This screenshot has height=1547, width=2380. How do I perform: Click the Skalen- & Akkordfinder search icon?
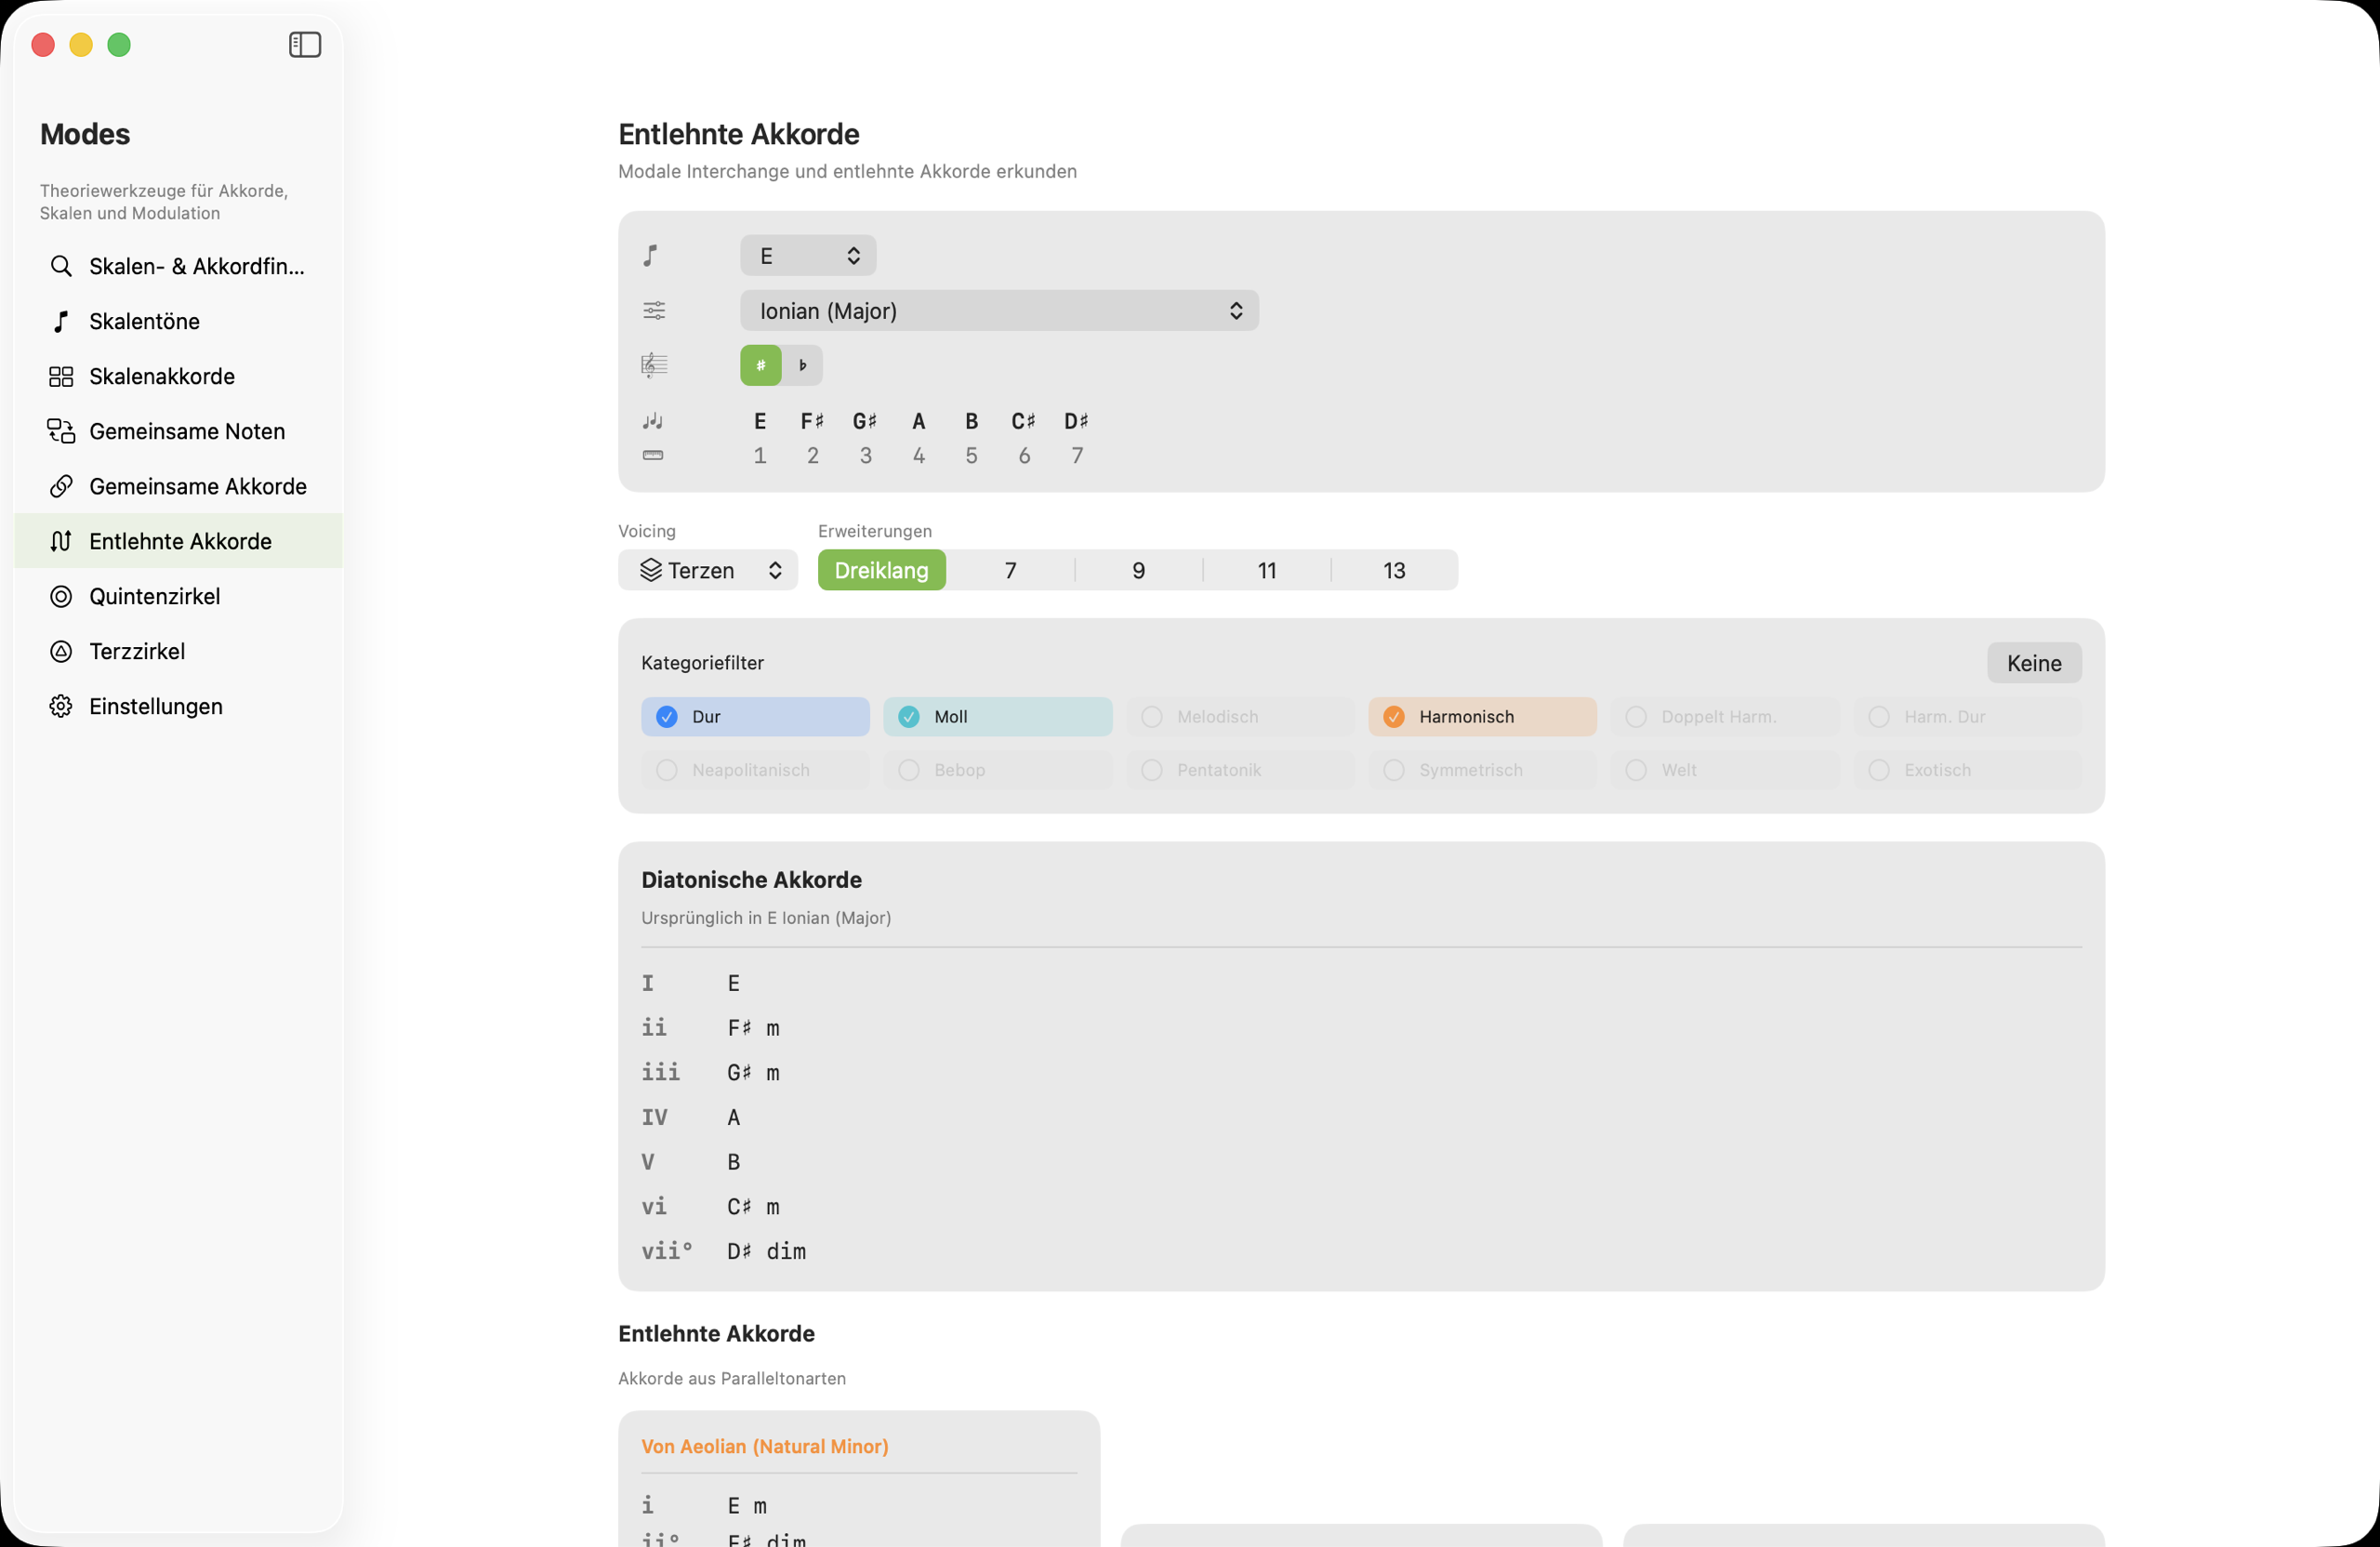[x=61, y=266]
